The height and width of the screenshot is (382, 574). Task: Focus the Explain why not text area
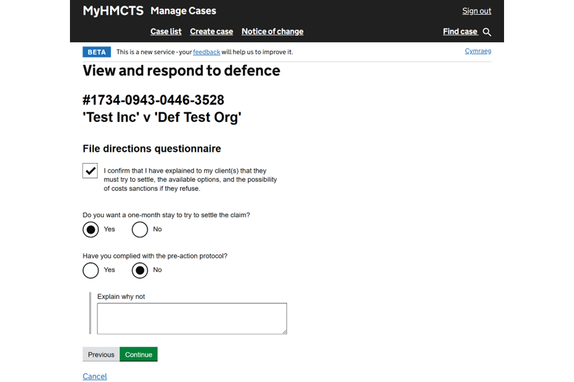pos(192,318)
